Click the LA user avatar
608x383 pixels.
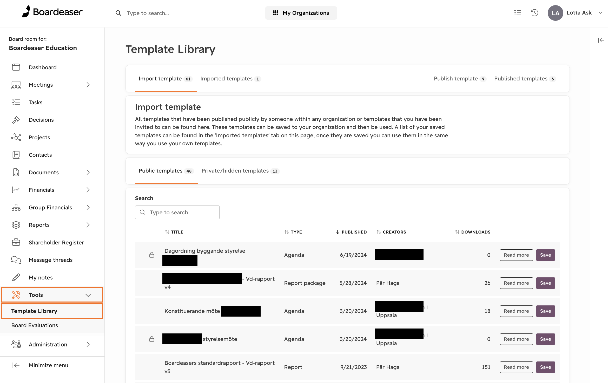555,13
